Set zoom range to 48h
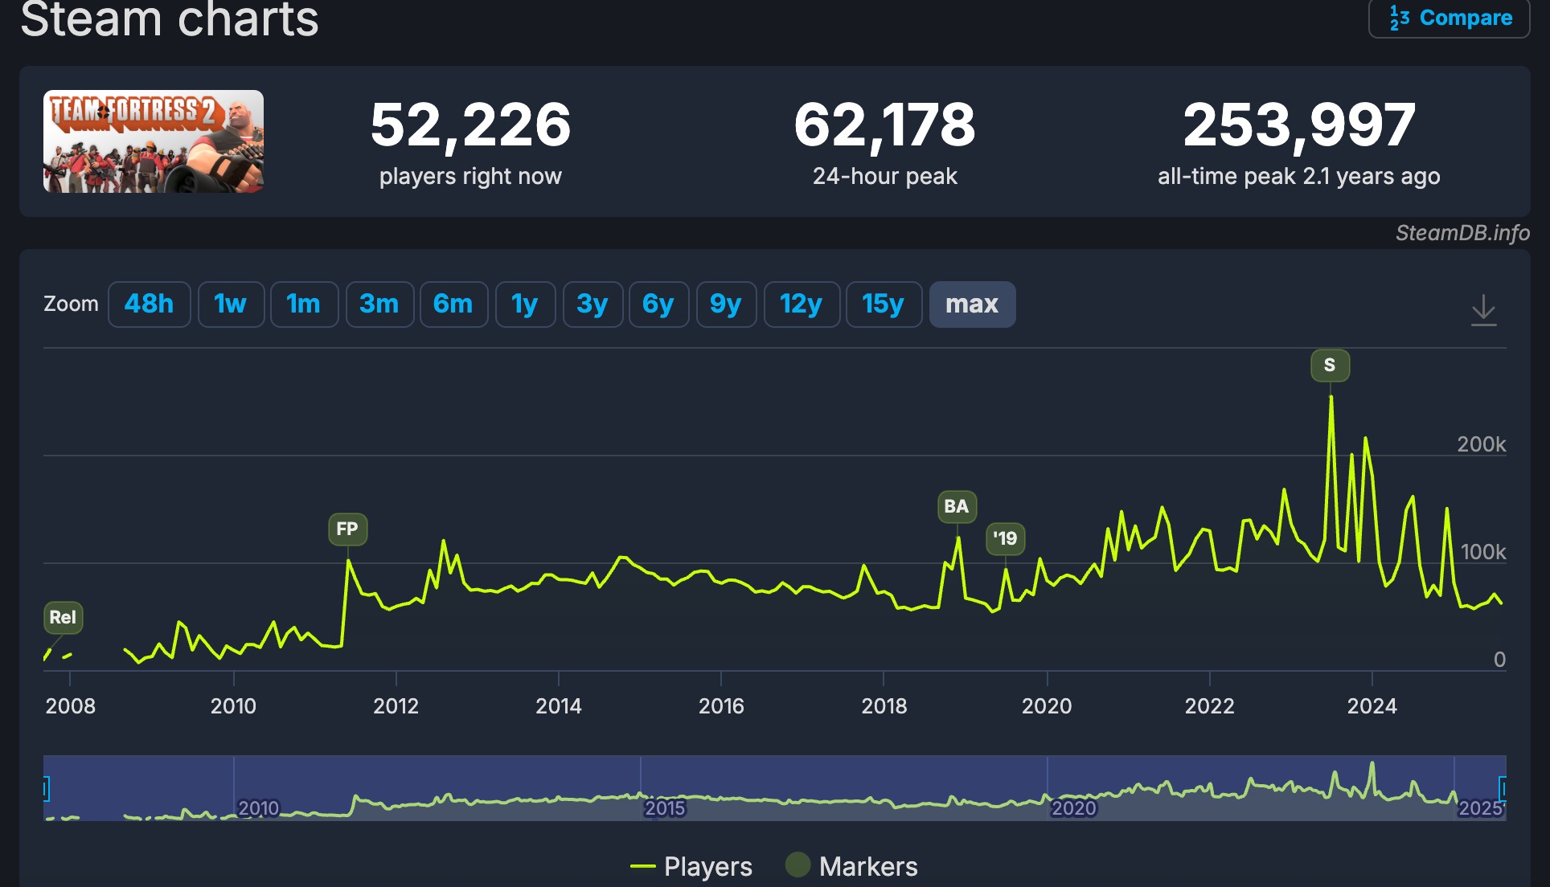Viewport: 1550px width, 887px height. [149, 305]
